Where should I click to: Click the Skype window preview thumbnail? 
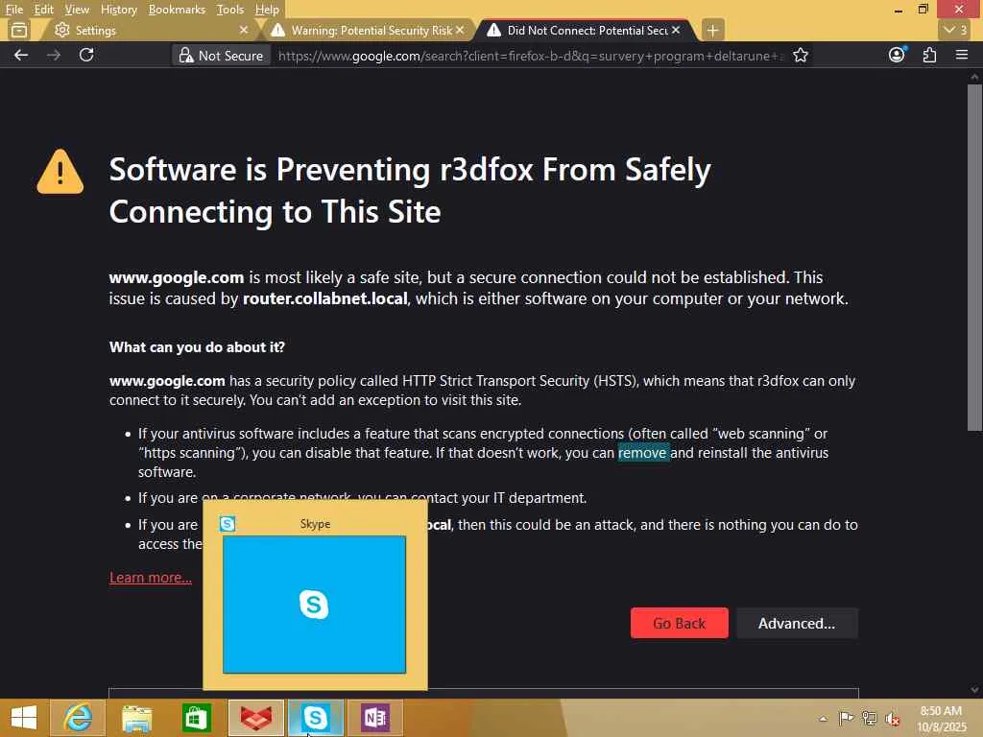314,605
